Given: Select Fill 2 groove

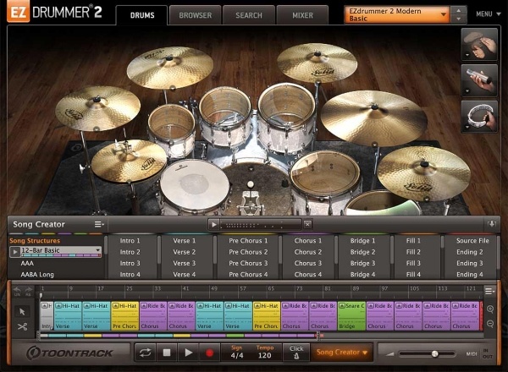Looking at the screenshot, I should pos(413,252).
